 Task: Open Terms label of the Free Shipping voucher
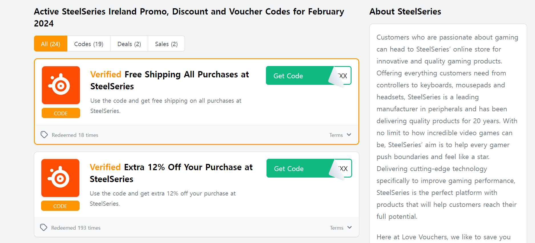[336, 135]
